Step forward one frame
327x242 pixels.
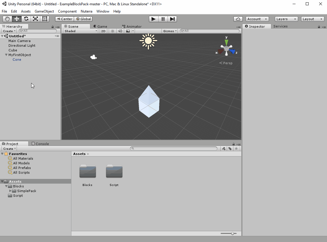[x=172, y=19]
